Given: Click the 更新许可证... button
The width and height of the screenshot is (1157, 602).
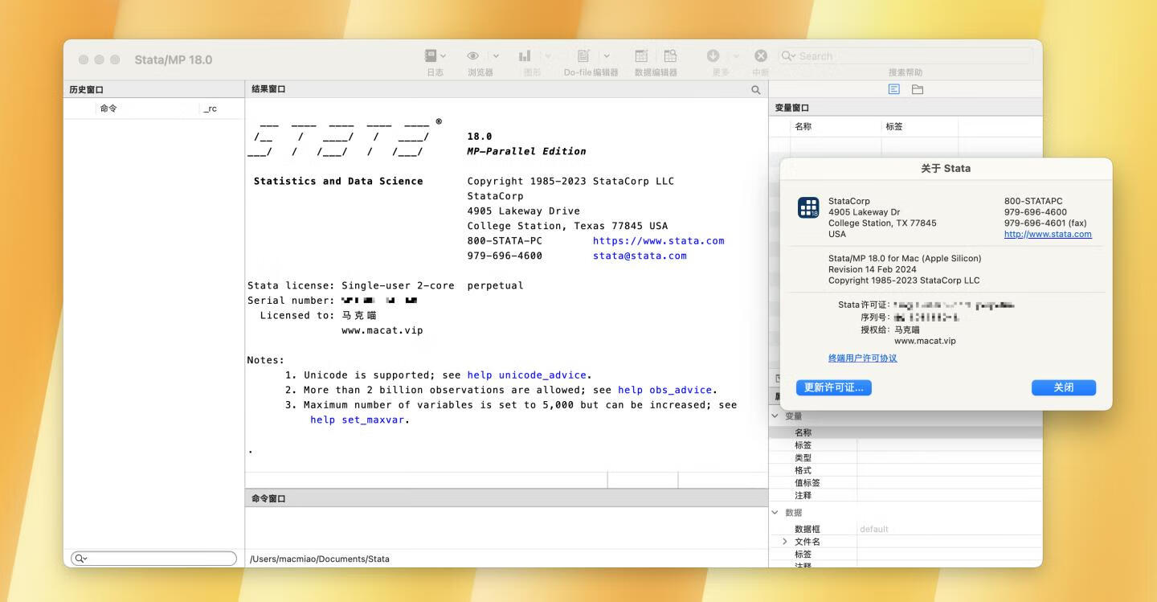Looking at the screenshot, I should click(834, 387).
